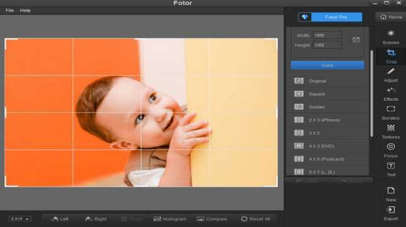Select the Text tool icon
Viewport: 406px width, 227px height.
(391, 166)
